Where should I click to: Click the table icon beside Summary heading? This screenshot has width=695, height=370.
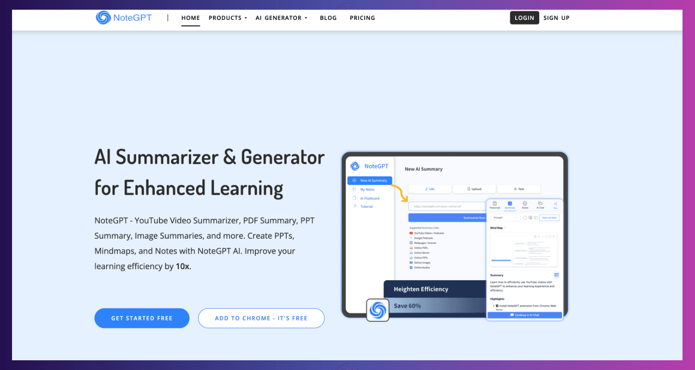556,275
